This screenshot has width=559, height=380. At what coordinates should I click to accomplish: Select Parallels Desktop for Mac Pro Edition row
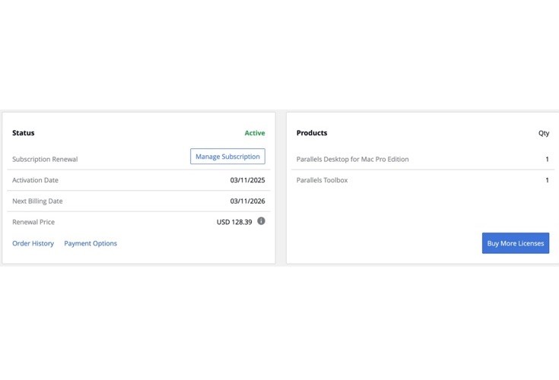point(422,159)
